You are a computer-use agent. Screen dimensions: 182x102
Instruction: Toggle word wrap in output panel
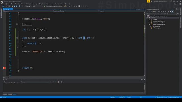(x=61, y=82)
